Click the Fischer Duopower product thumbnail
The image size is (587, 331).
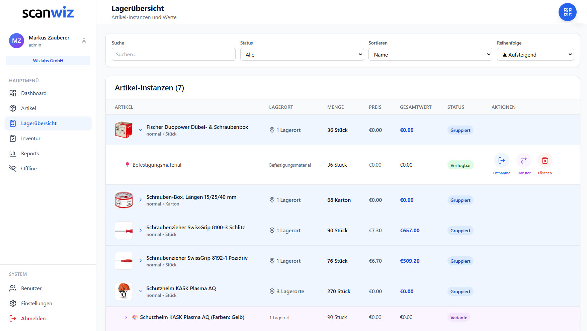click(x=124, y=130)
